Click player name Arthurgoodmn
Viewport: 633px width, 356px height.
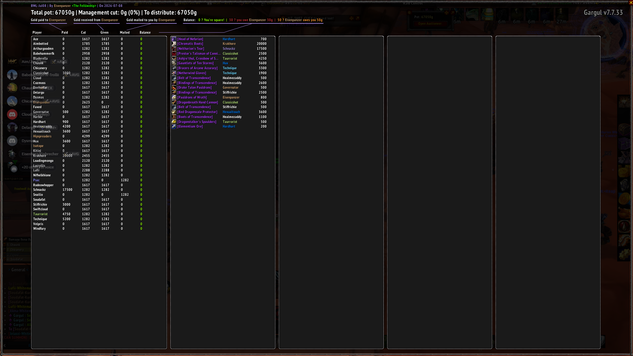(x=43, y=49)
